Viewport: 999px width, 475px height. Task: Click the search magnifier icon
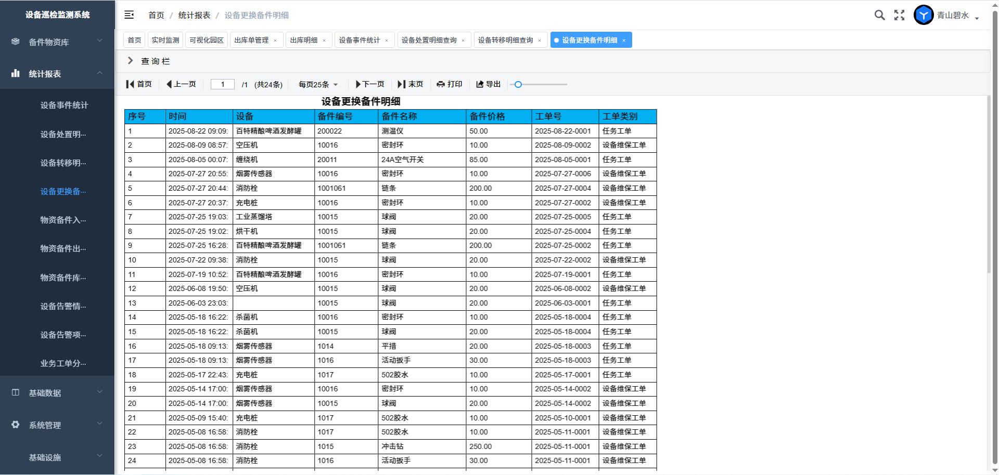pos(879,15)
